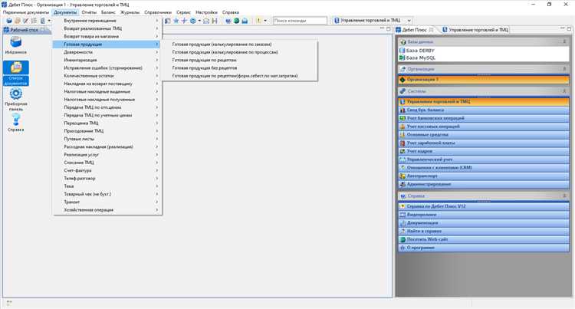This screenshot has width=575, height=309.
Task: Click Посетить Web-сайт
Action: click(x=484, y=239)
